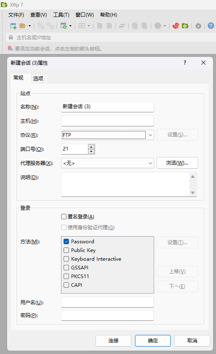Image resolution: width=216 pixels, height=354 pixels.
Task: Uncheck the Password method checkbox
Action: click(66, 242)
